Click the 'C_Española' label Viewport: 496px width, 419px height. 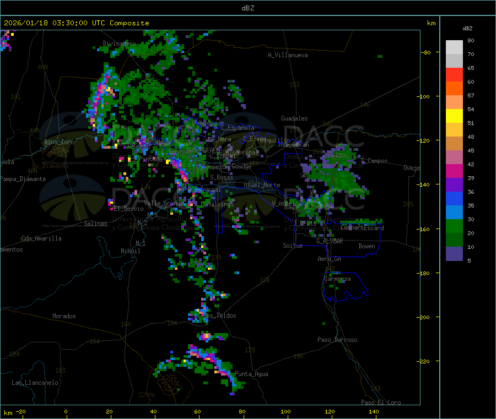238,128
